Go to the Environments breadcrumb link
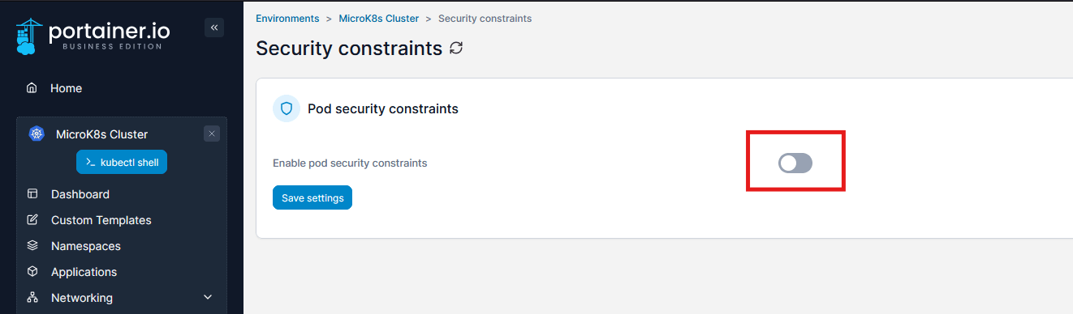This screenshot has height=314, width=1073. tap(287, 18)
